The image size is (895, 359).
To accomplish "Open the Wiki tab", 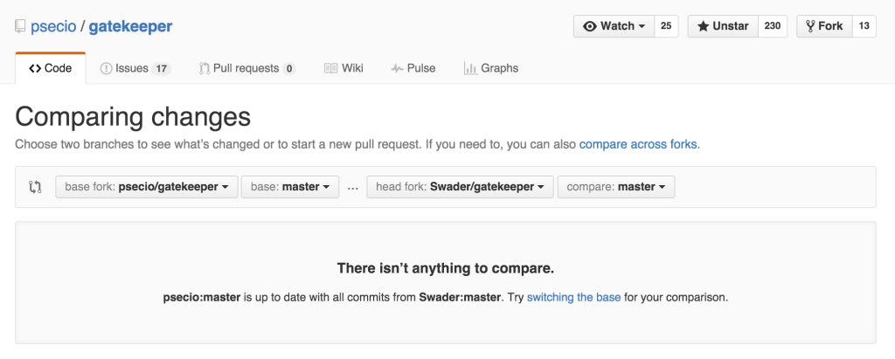I will (x=343, y=68).
